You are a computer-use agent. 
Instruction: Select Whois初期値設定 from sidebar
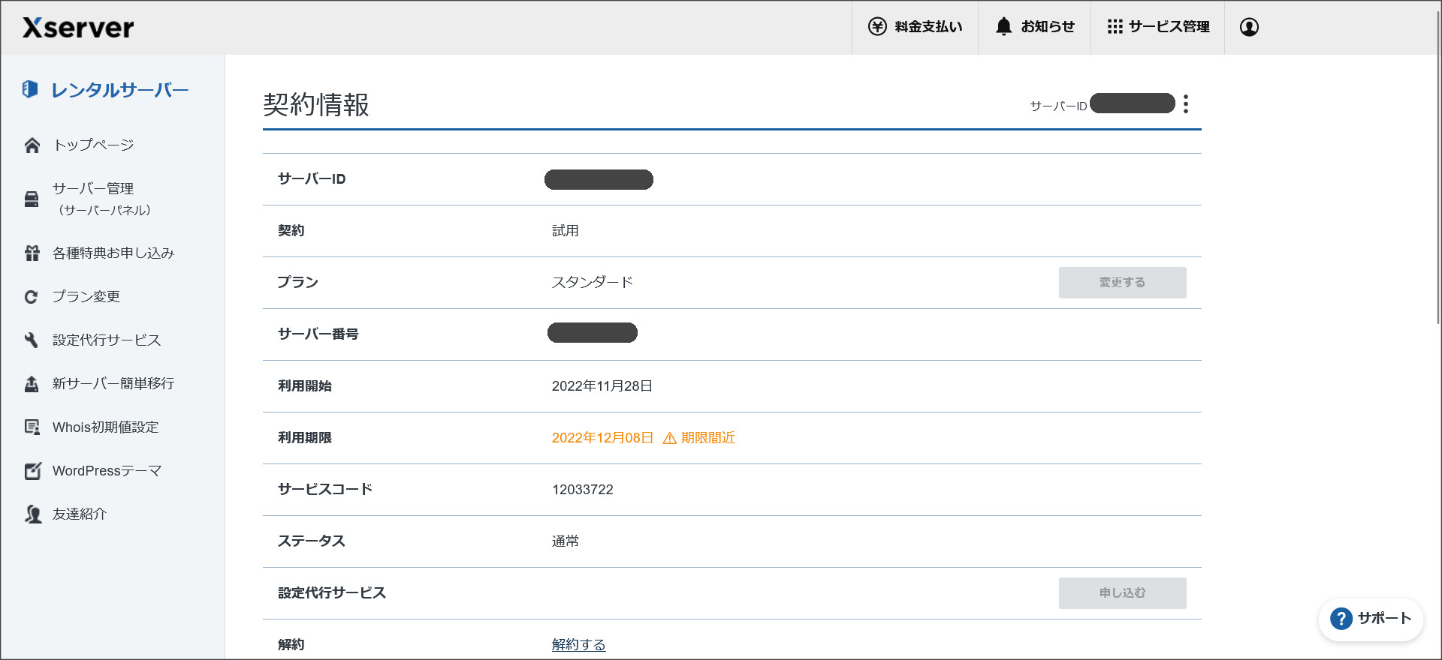[105, 427]
